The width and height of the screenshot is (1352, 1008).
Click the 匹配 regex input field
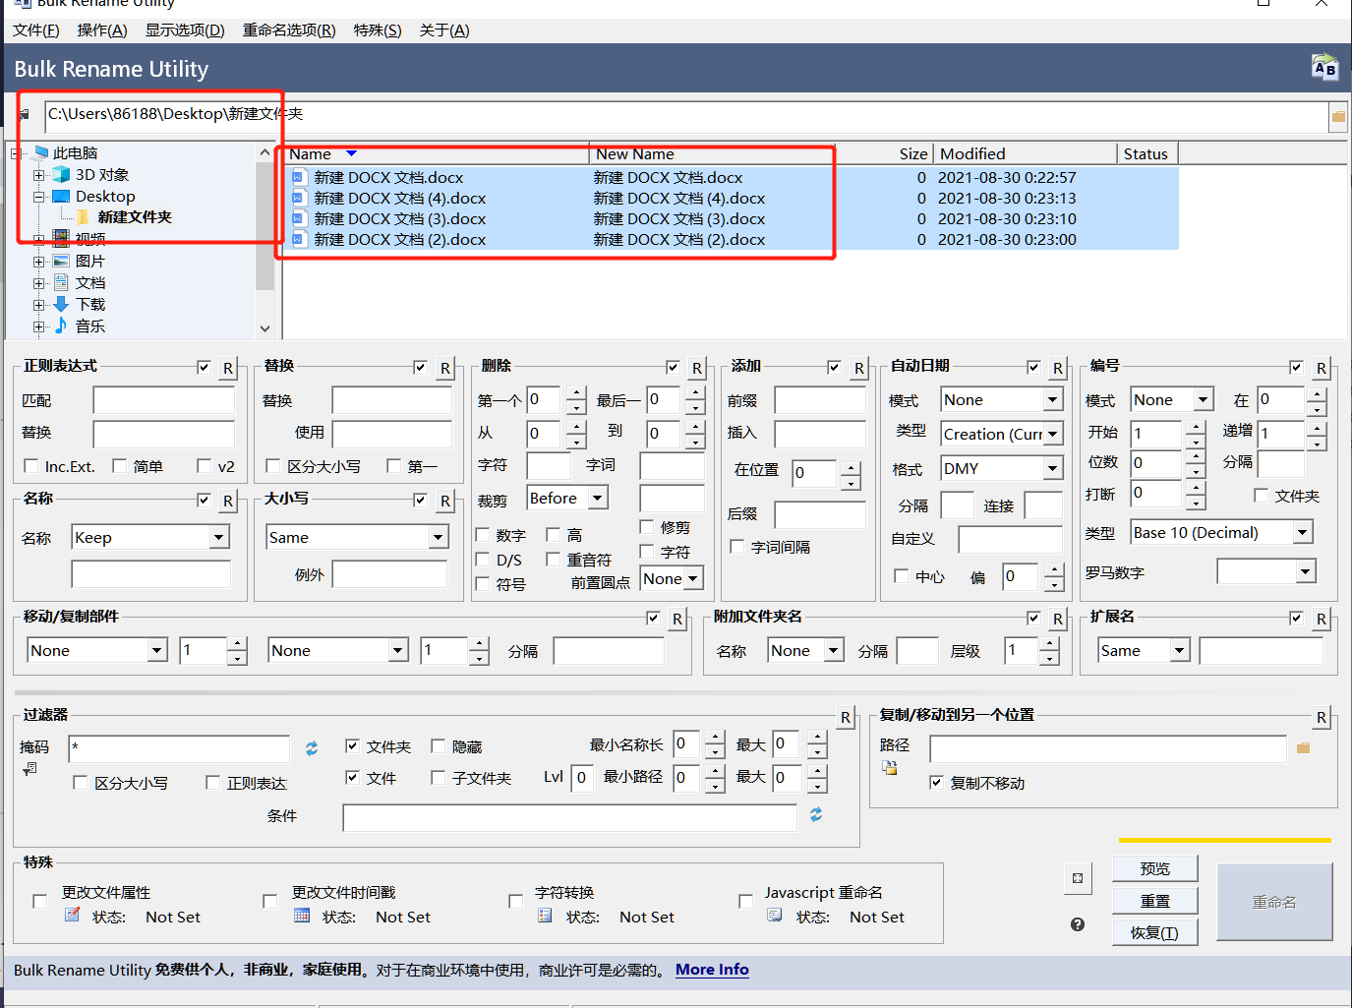tap(164, 400)
